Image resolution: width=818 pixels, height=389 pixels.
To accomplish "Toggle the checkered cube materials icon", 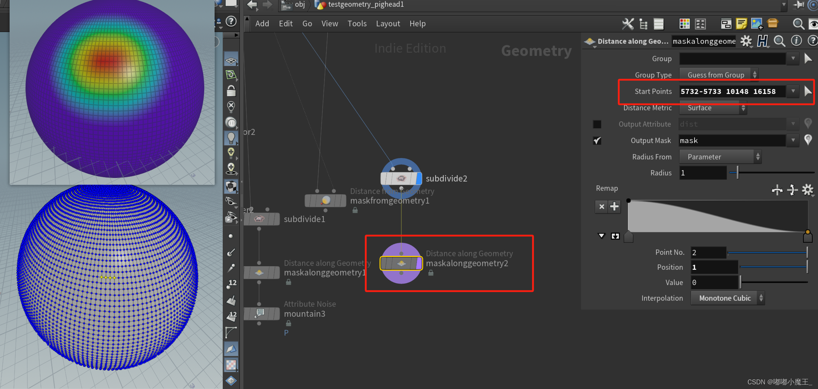I will pos(231,186).
